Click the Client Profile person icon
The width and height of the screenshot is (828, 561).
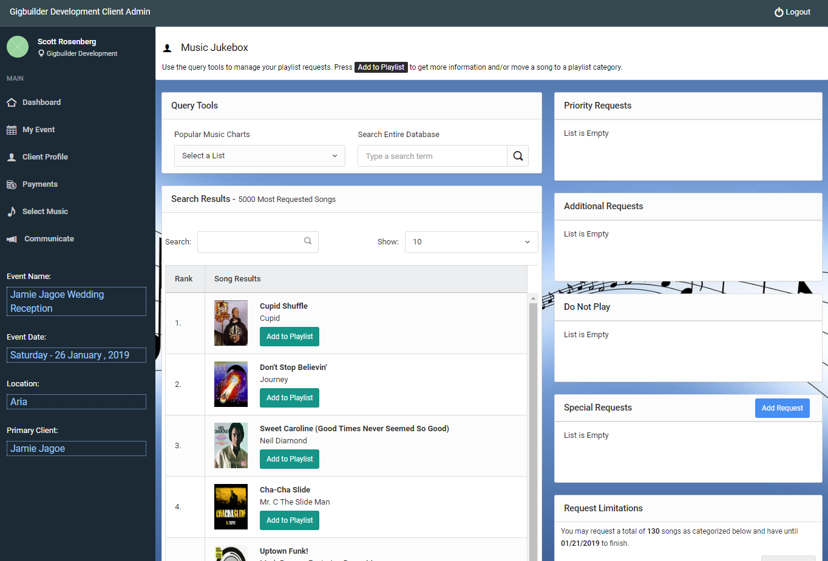[x=12, y=157]
